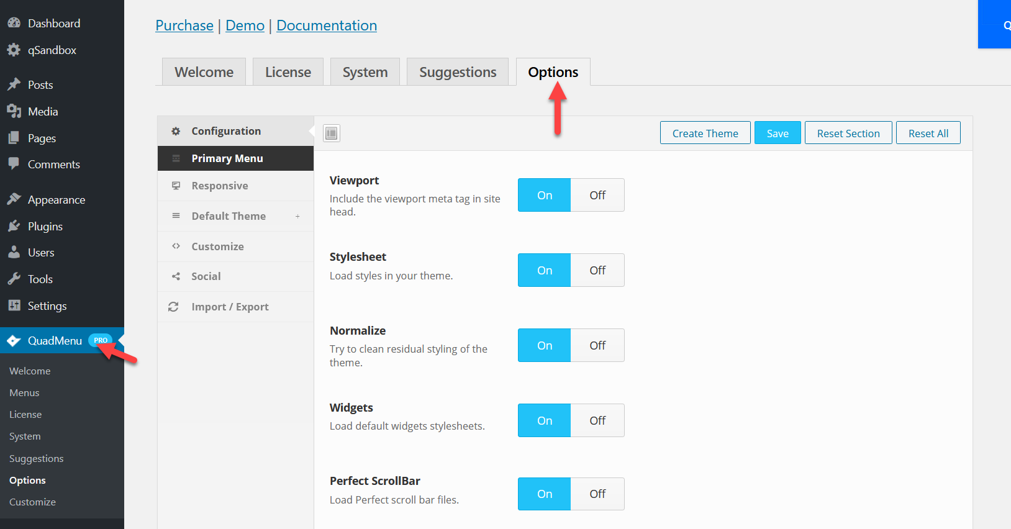Open the Social section
The image size is (1011, 529).
tap(235, 276)
